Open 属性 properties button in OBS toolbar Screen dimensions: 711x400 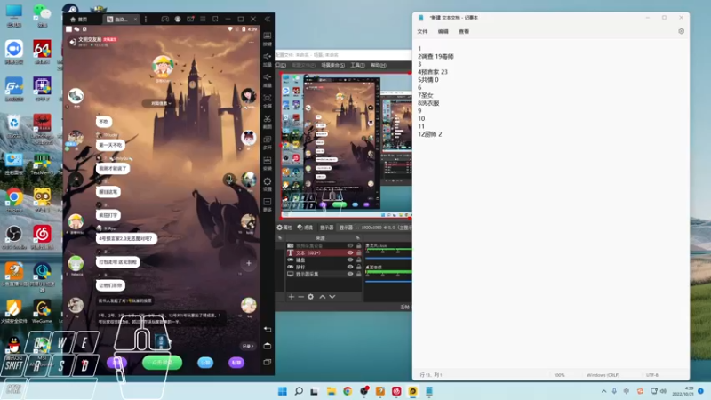click(x=284, y=228)
